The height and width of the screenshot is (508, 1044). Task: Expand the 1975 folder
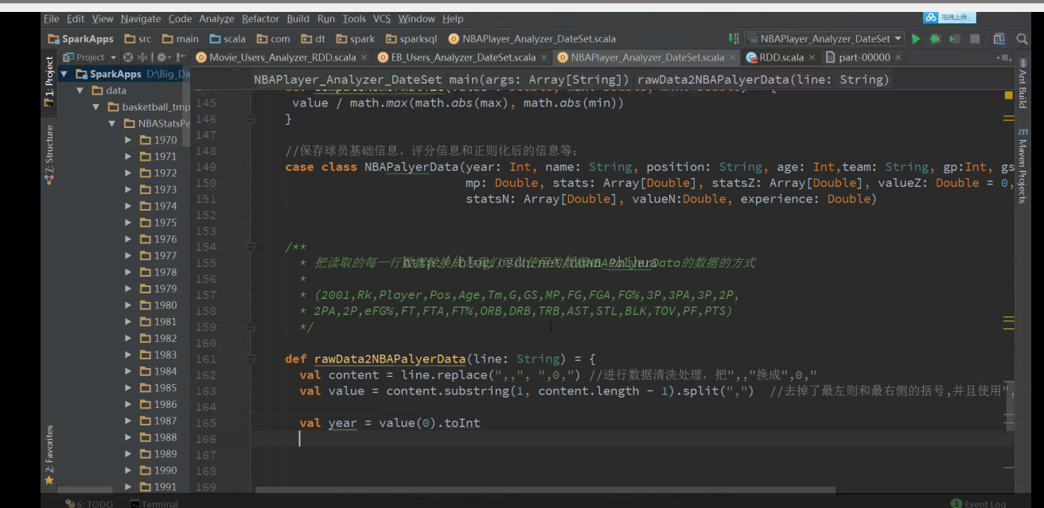[128, 223]
